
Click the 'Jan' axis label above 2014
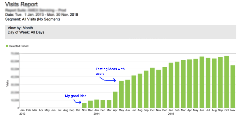pos(97,110)
